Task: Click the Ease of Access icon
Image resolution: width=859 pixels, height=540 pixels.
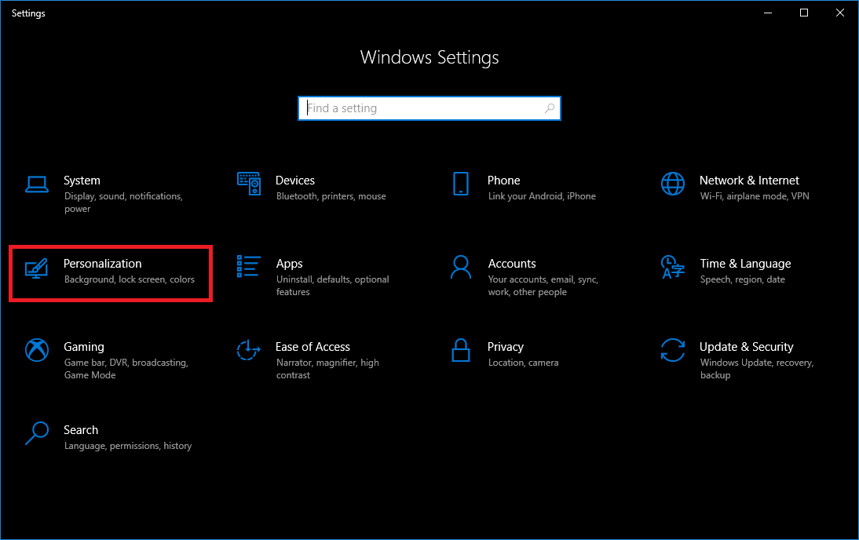Action: click(x=249, y=350)
